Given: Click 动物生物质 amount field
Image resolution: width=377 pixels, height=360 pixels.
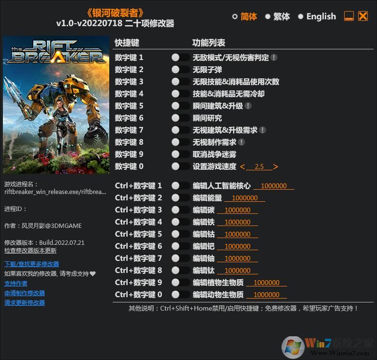Looking at the screenshot, I should (x=267, y=295).
